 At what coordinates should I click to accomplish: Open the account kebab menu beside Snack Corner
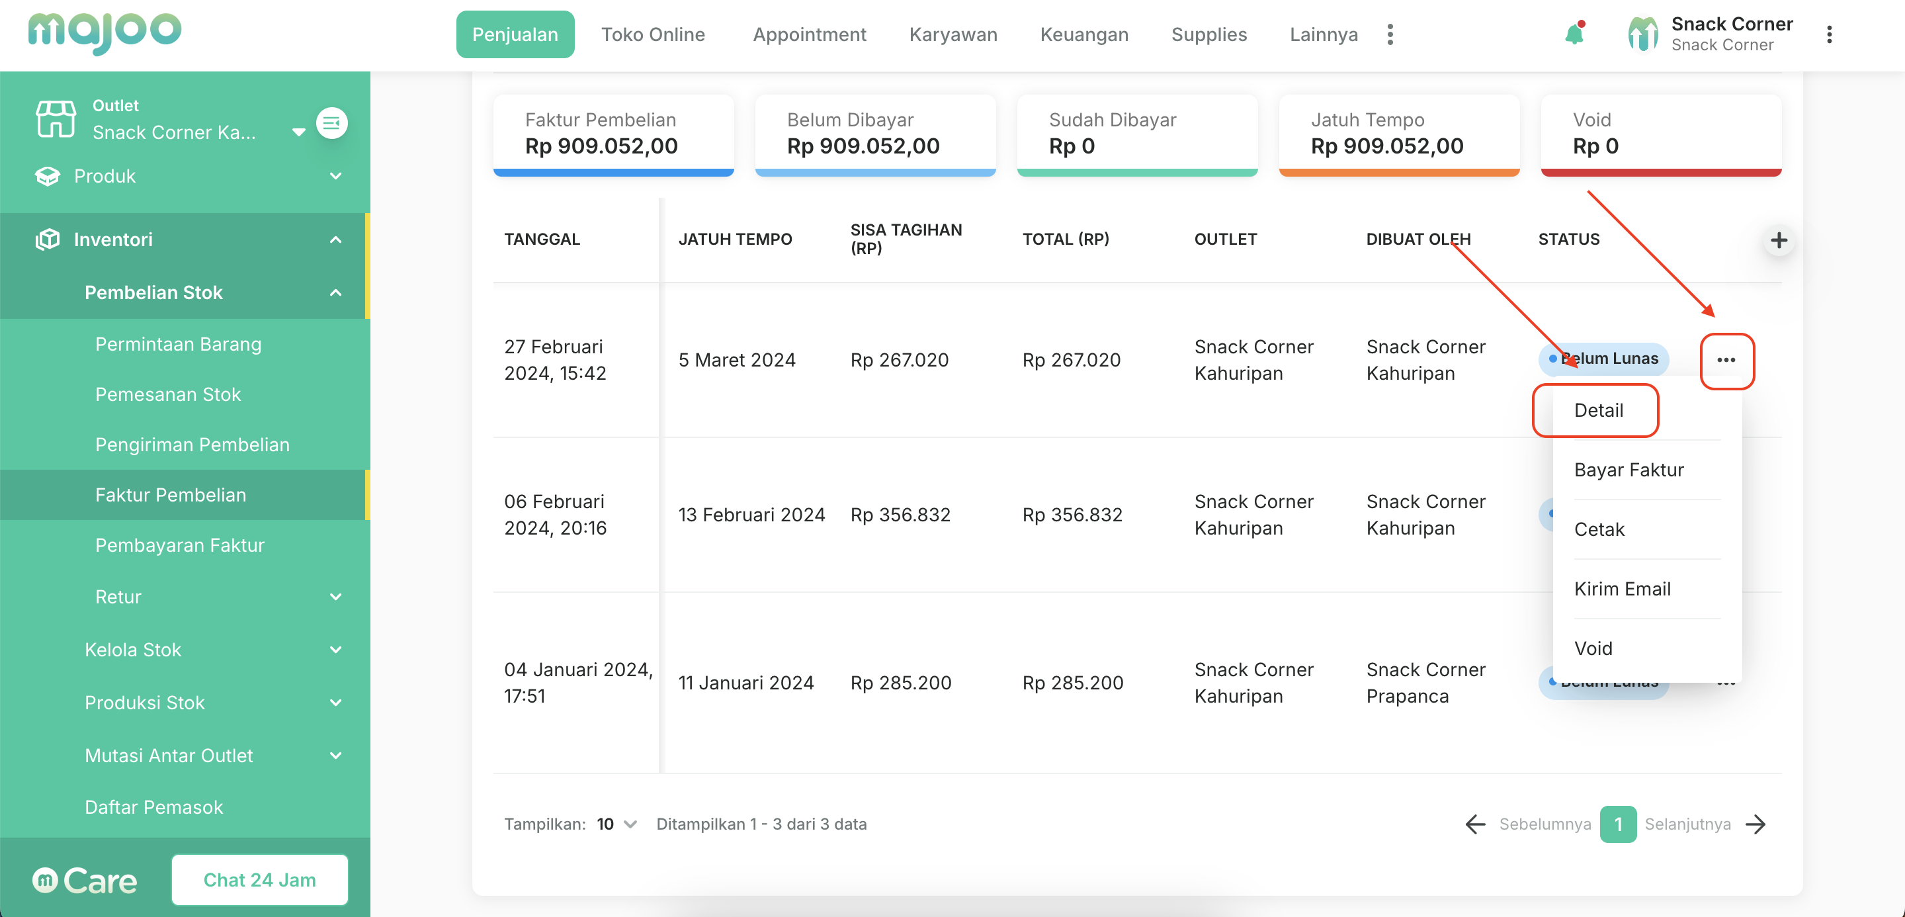(x=1829, y=34)
